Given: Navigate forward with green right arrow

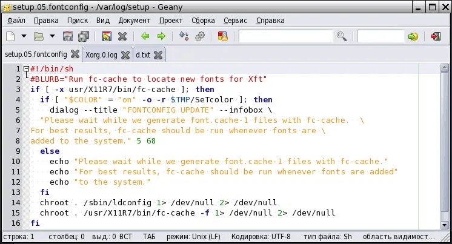Looking at the screenshot, I should pos(161,36).
